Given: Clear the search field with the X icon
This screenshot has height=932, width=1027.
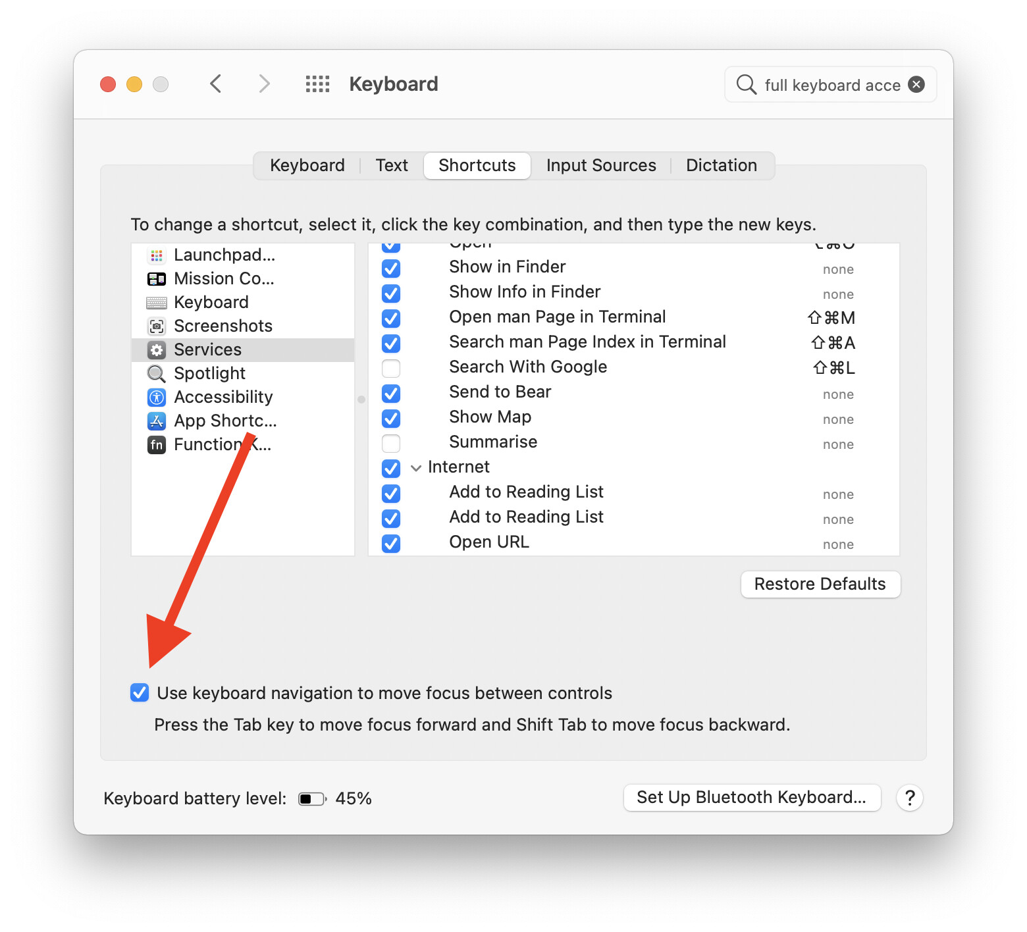Looking at the screenshot, I should (x=916, y=84).
